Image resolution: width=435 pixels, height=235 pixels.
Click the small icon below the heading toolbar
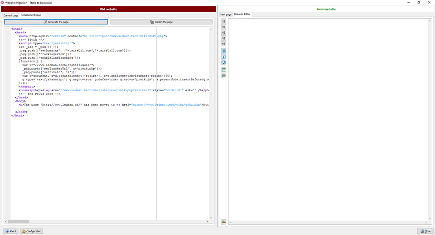click(x=223, y=222)
